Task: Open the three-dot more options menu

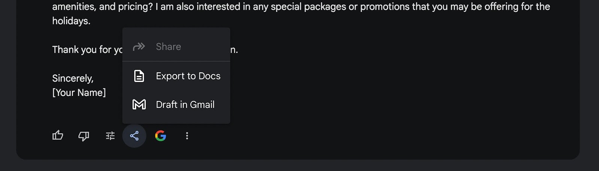Action: [x=187, y=136]
